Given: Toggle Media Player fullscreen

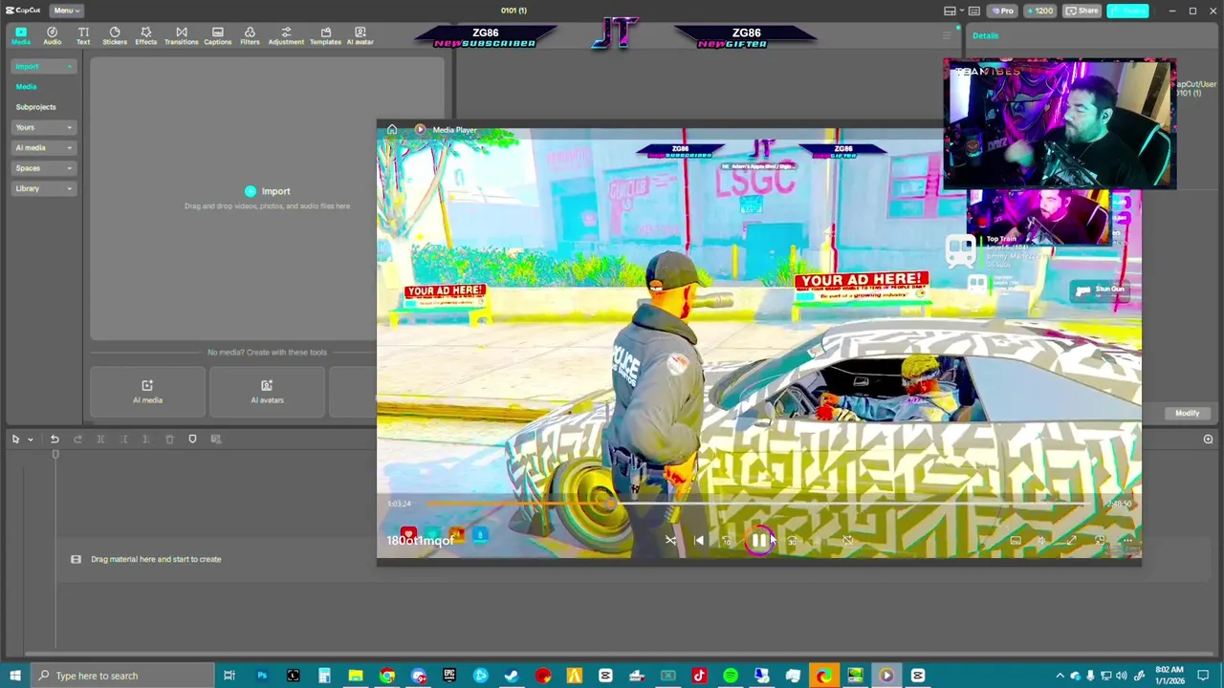Looking at the screenshot, I should [x=1071, y=541].
